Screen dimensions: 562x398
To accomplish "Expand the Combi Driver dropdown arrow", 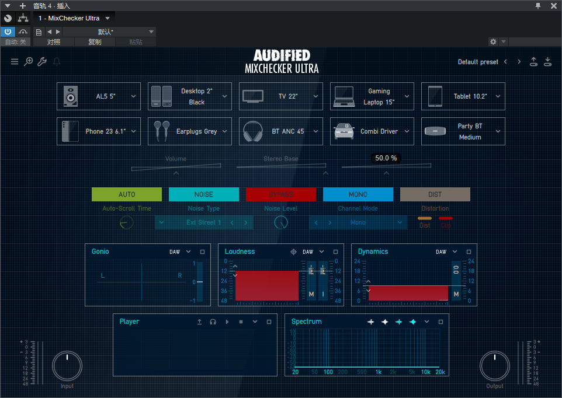I will 407,131.
